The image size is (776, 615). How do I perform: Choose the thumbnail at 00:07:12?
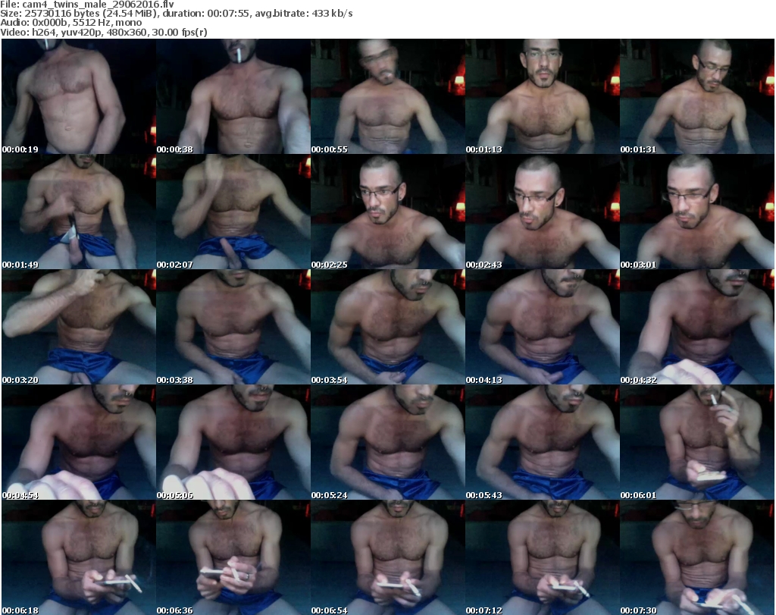[x=543, y=557]
